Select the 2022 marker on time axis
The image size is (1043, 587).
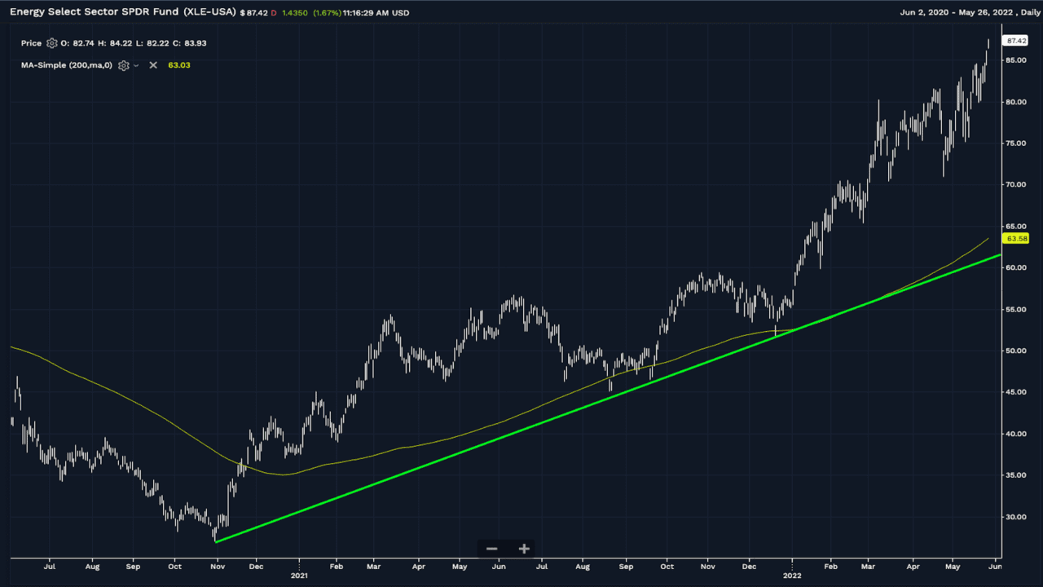[x=791, y=575]
